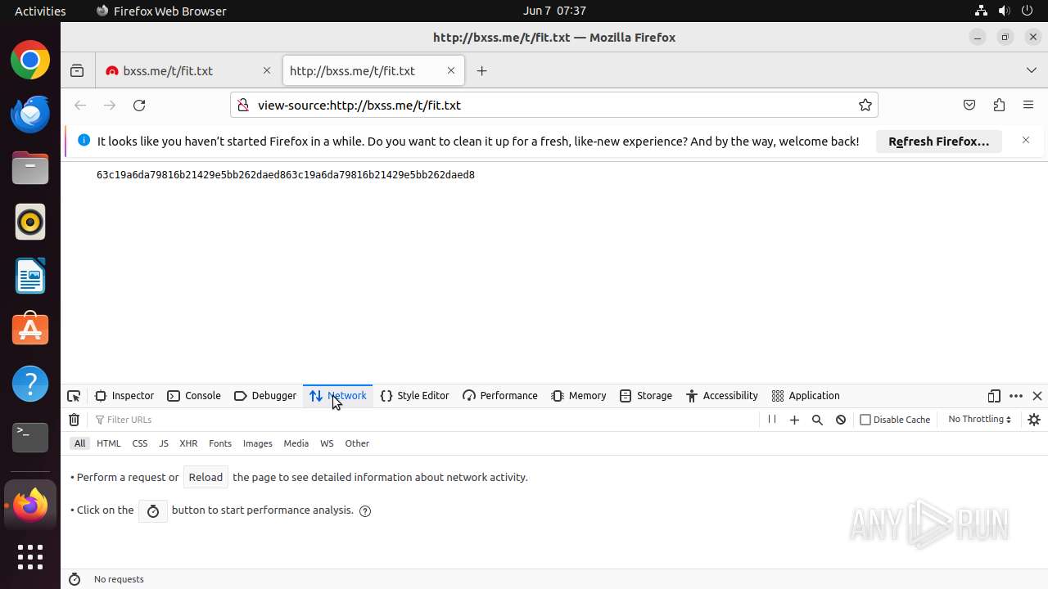The height and width of the screenshot is (589, 1048).
Task: Switch to Memory panel
Action: click(x=579, y=396)
